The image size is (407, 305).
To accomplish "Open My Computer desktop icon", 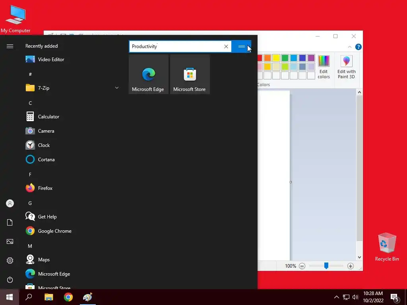I will point(16,19).
